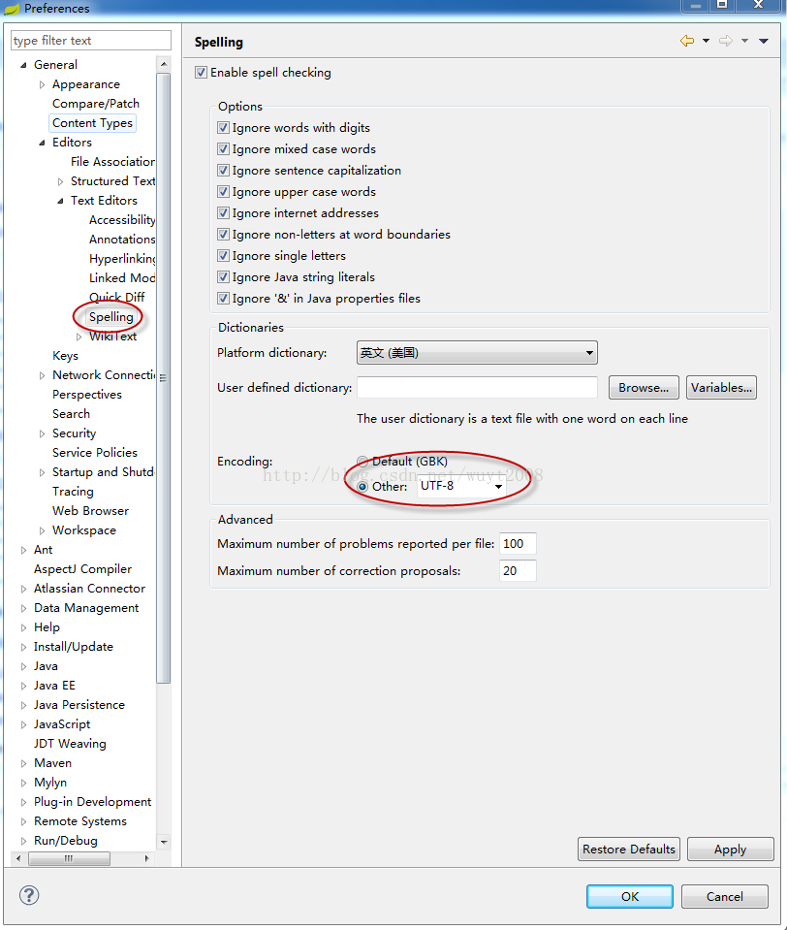
Task: Select Quick Diff in the tree
Action: [x=116, y=297]
